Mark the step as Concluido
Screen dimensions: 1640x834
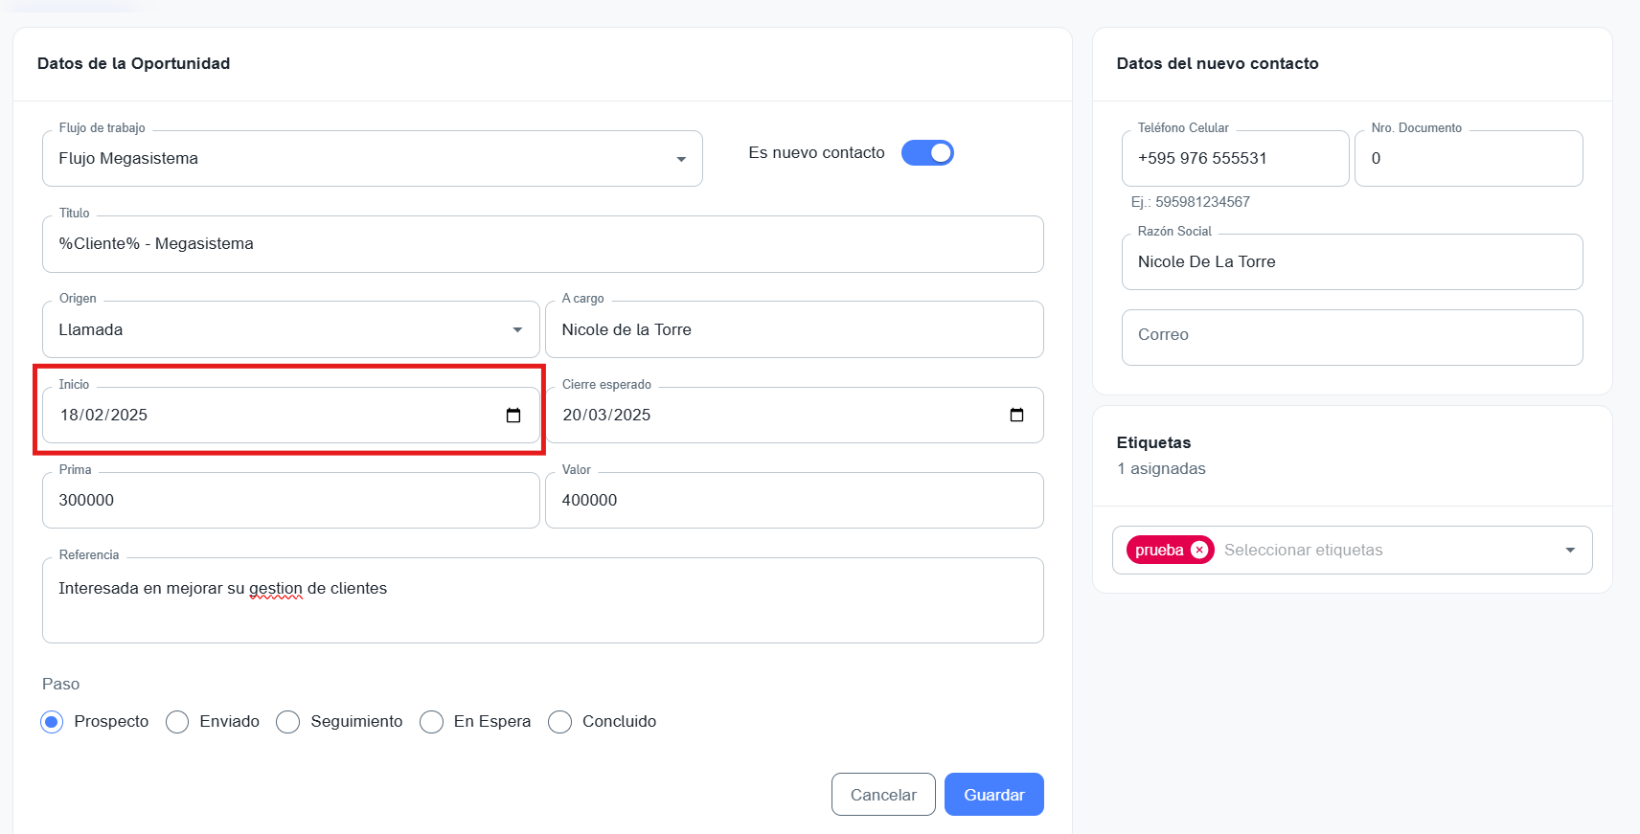tap(560, 722)
